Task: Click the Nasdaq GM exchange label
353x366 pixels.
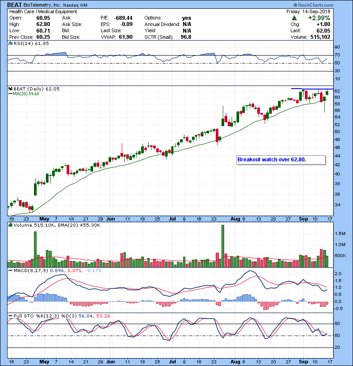Action: click(75, 5)
